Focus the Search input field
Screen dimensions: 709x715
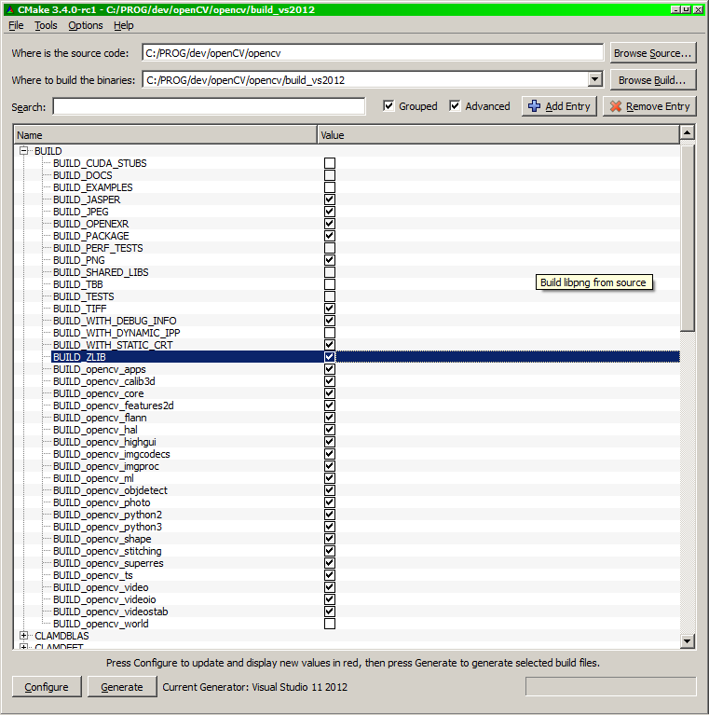pyautogui.click(x=209, y=106)
